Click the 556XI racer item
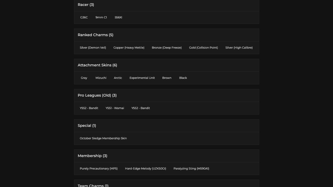The height and width of the screenshot is (187, 333). click(118, 17)
